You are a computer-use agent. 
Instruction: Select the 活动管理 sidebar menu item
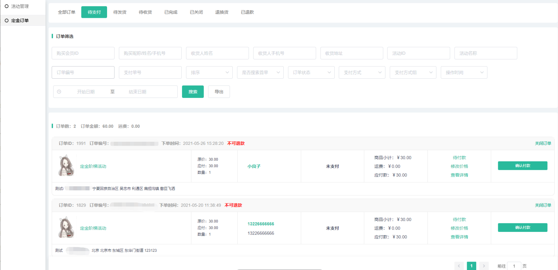tap(20, 6)
